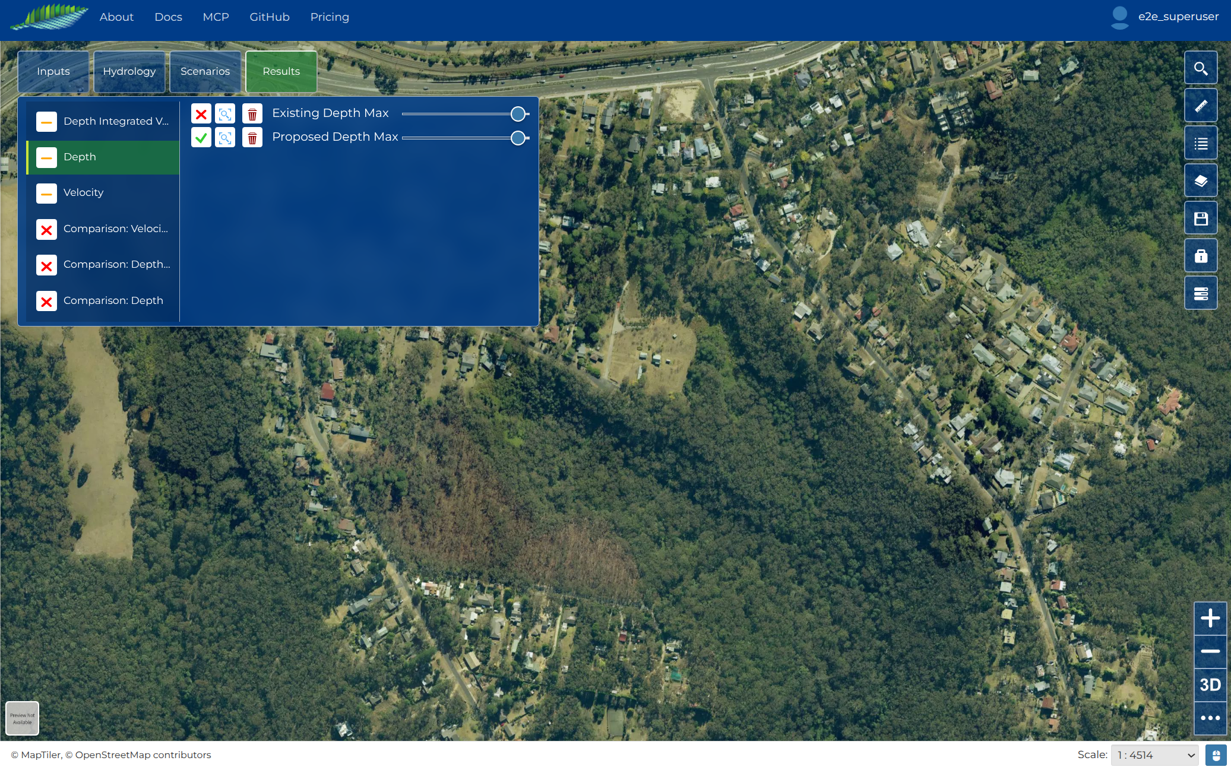
Task: Hide the Proposed Depth Max layer
Action: coord(201,138)
